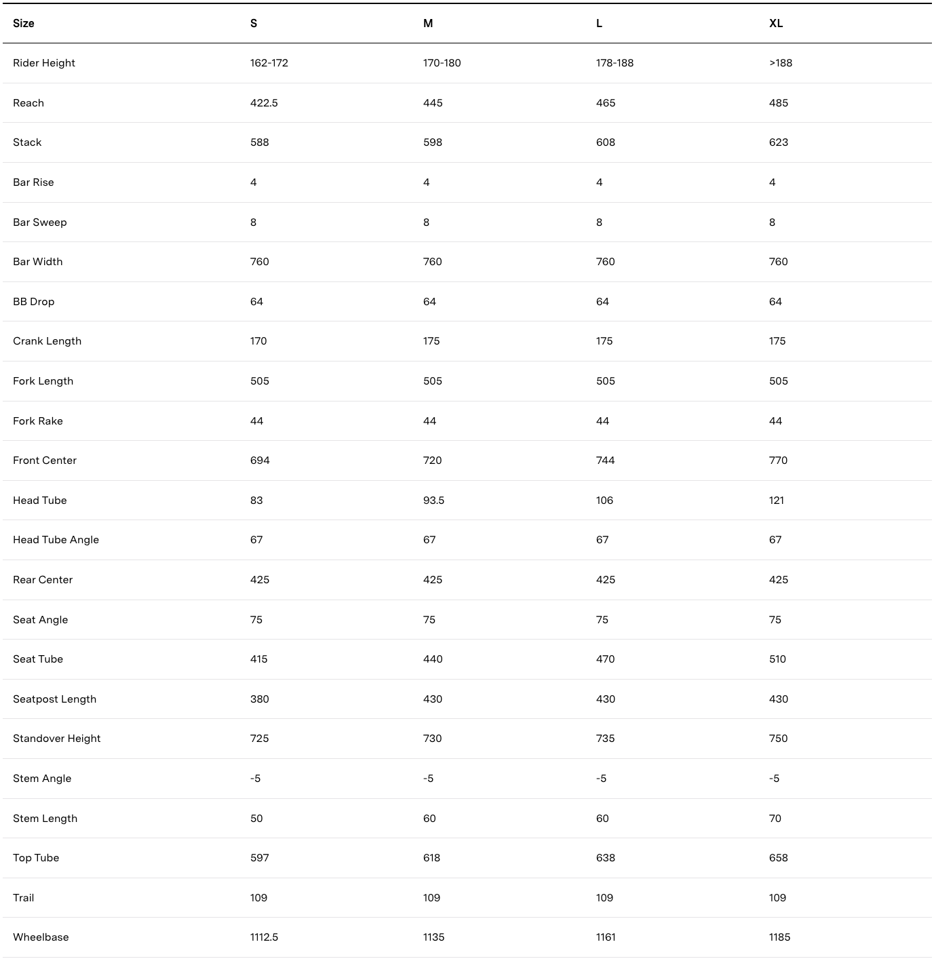Click the Standover Height value 735
The image size is (936, 959).
click(606, 739)
